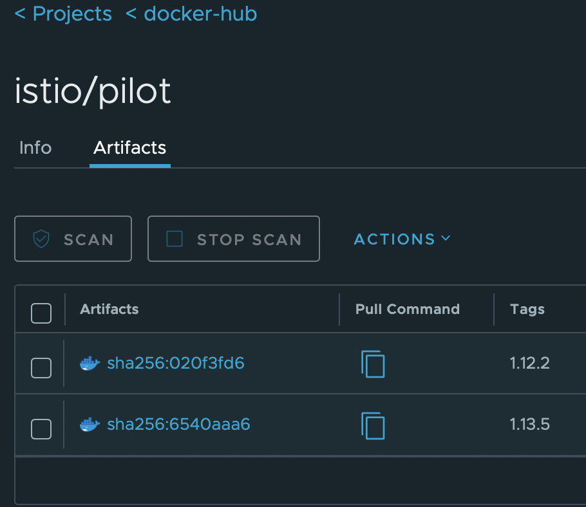Click the Pull Command column header
Screen dimensions: 586x507
[x=408, y=309]
